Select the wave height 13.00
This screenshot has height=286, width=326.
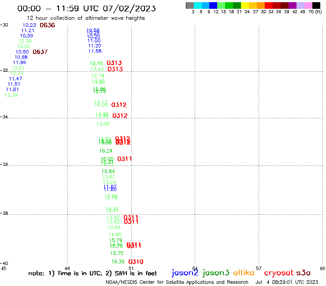24,46
